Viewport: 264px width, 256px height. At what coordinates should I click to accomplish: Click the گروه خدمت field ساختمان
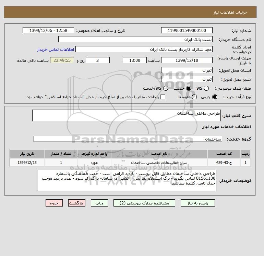tap(128, 139)
